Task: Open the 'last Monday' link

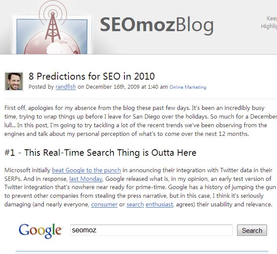Action: click(x=86, y=179)
